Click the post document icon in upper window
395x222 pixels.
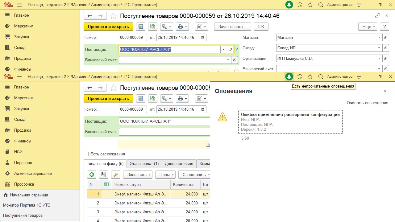point(152,27)
